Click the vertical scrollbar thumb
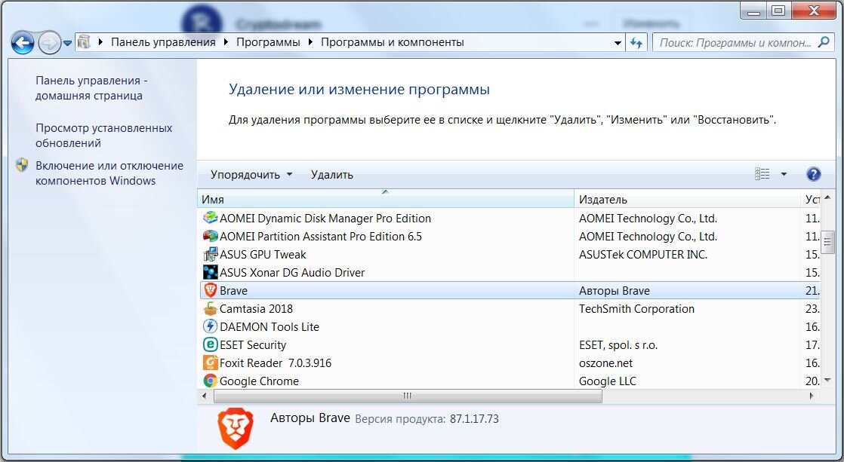The height and width of the screenshot is (462, 844). [x=827, y=242]
